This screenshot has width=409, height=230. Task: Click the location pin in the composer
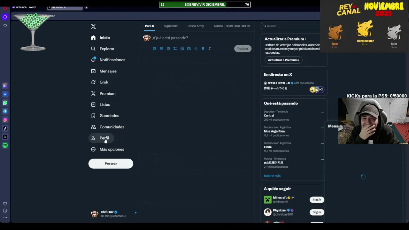click(196, 49)
